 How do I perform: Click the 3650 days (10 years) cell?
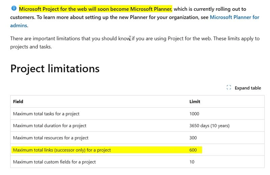(209, 126)
